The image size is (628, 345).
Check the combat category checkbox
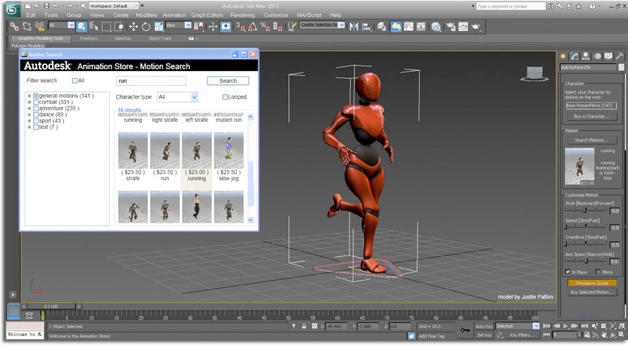(36, 102)
